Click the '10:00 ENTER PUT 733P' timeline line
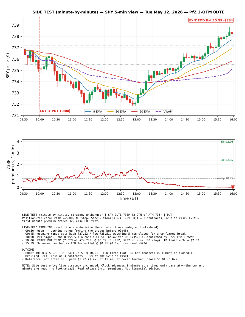Image resolution: width=245 pixels, height=317 pixels. 111,240
